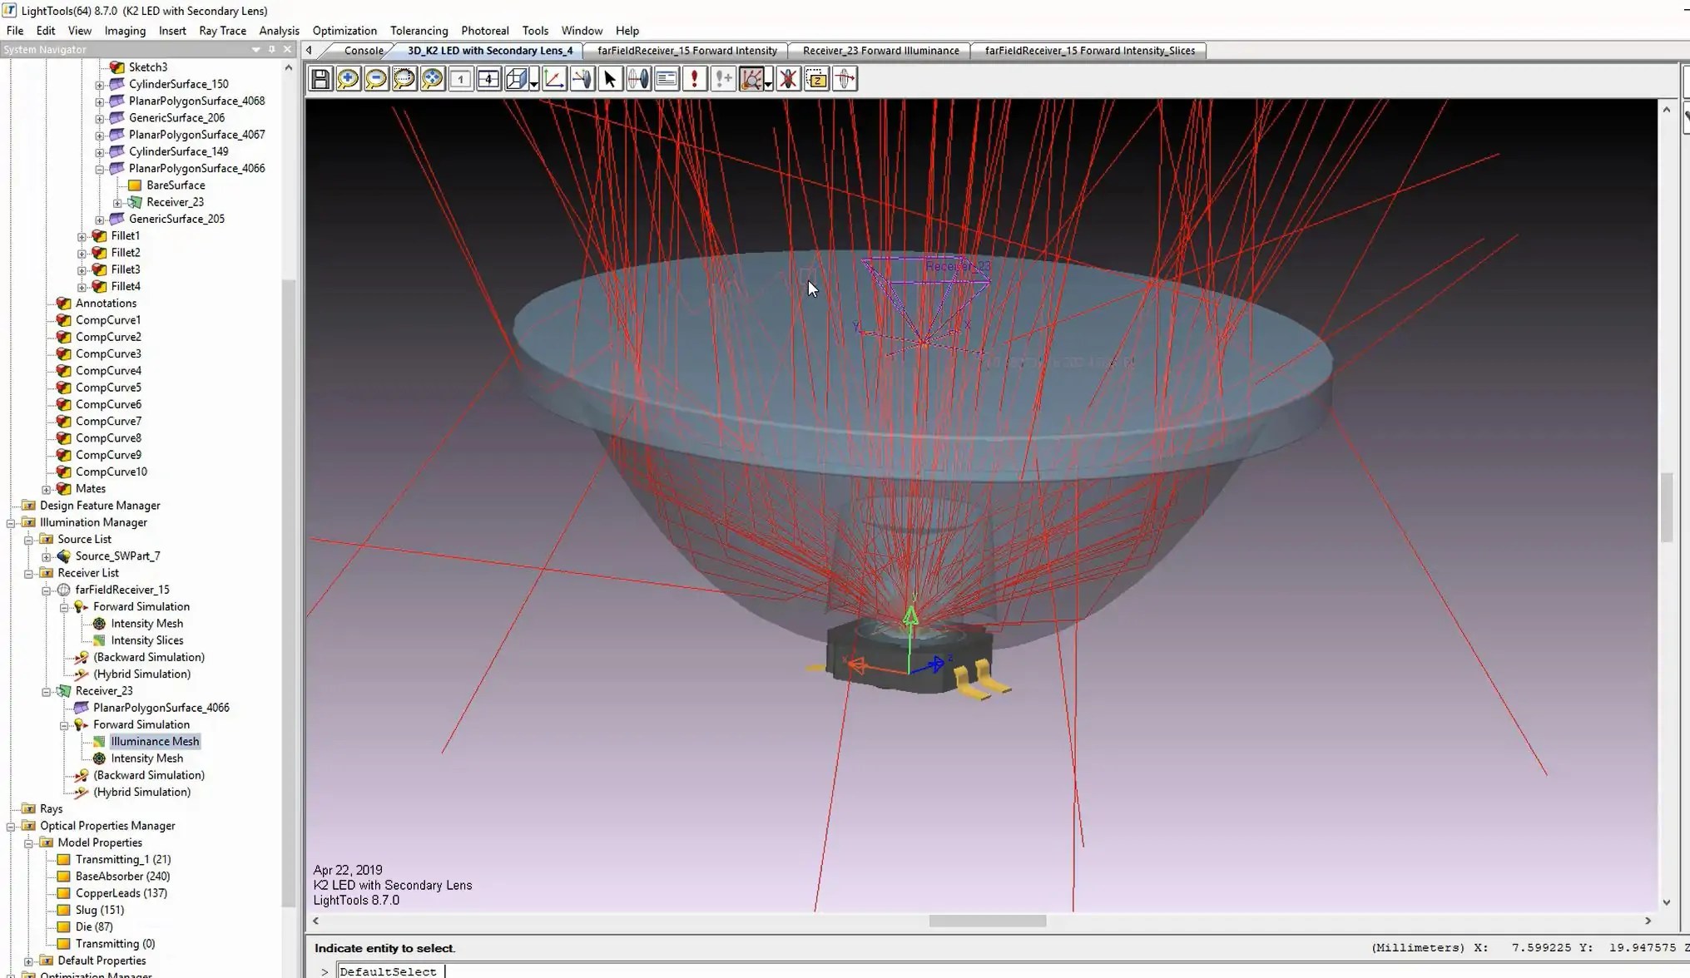Image resolution: width=1690 pixels, height=978 pixels.
Task: Start a ray trace with the rays icon
Action: 751,79
